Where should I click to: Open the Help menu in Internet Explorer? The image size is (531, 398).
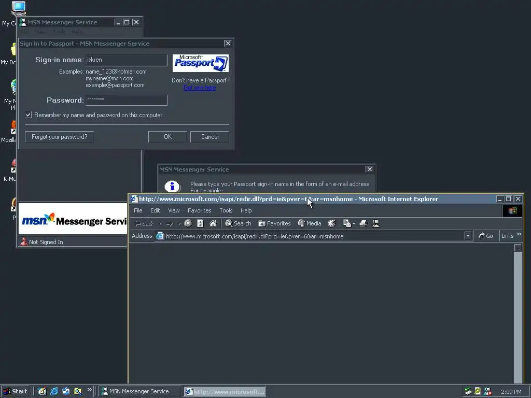point(246,210)
